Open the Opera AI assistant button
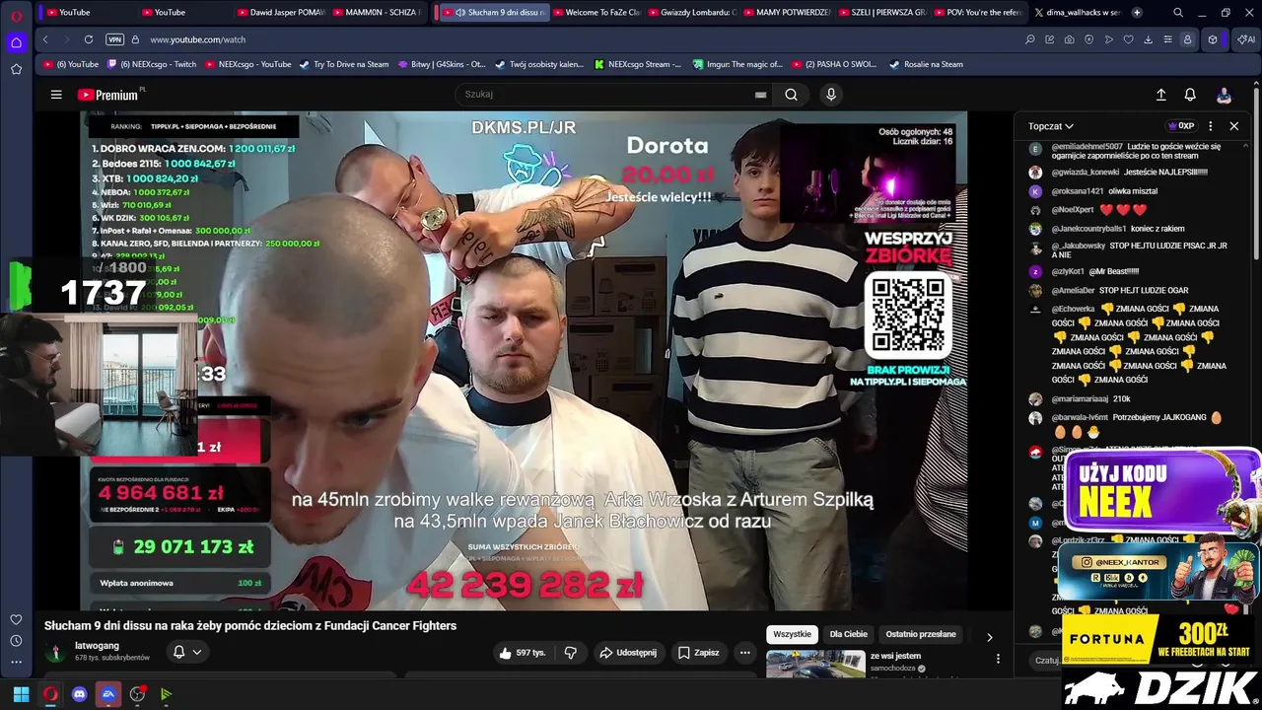This screenshot has width=1262, height=710. (x=1246, y=39)
